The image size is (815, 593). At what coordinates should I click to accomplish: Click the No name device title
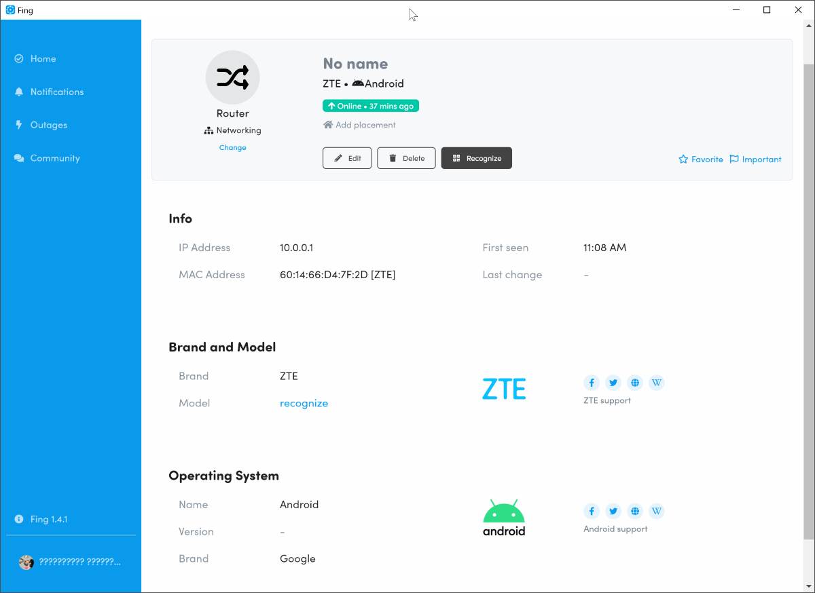pyautogui.click(x=355, y=64)
